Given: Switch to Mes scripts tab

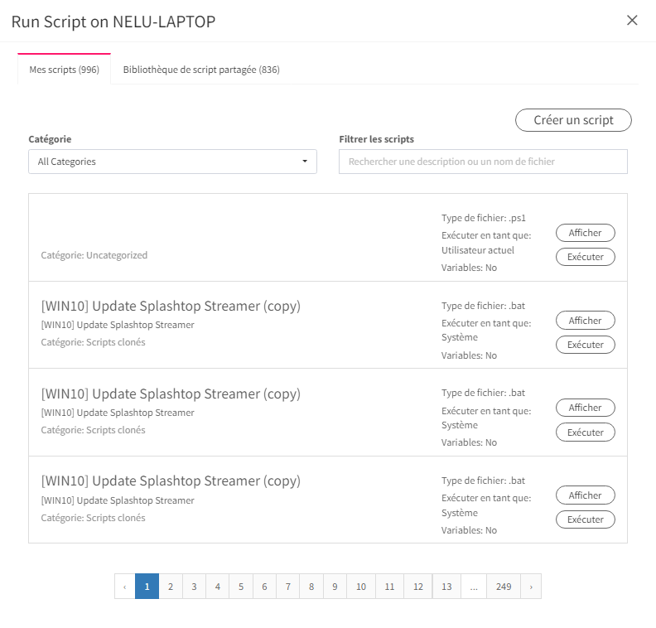Looking at the screenshot, I should [64, 70].
